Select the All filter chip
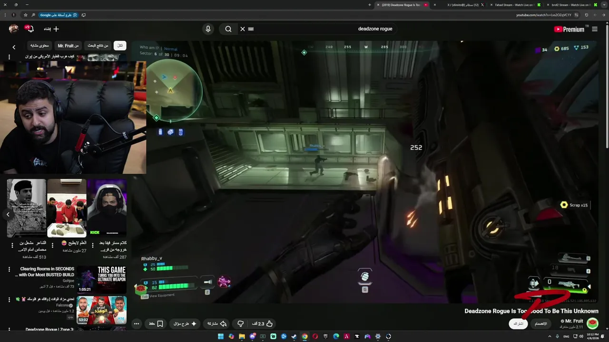The image size is (609, 342). click(120, 46)
